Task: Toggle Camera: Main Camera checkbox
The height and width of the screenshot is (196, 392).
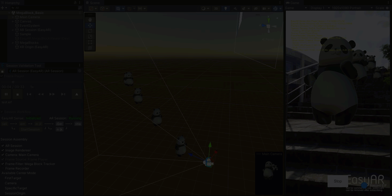Action: [3, 155]
